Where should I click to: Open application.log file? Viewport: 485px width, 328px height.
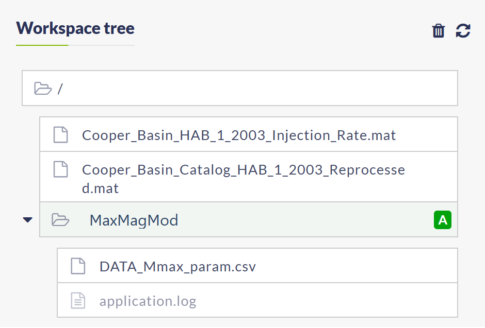point(148,301)
